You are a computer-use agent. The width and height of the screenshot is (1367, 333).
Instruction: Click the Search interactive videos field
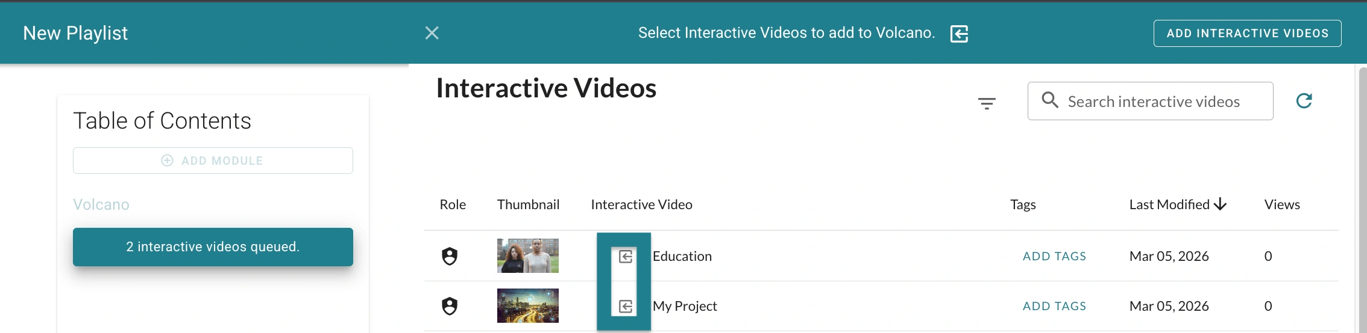pos(1150,101)
